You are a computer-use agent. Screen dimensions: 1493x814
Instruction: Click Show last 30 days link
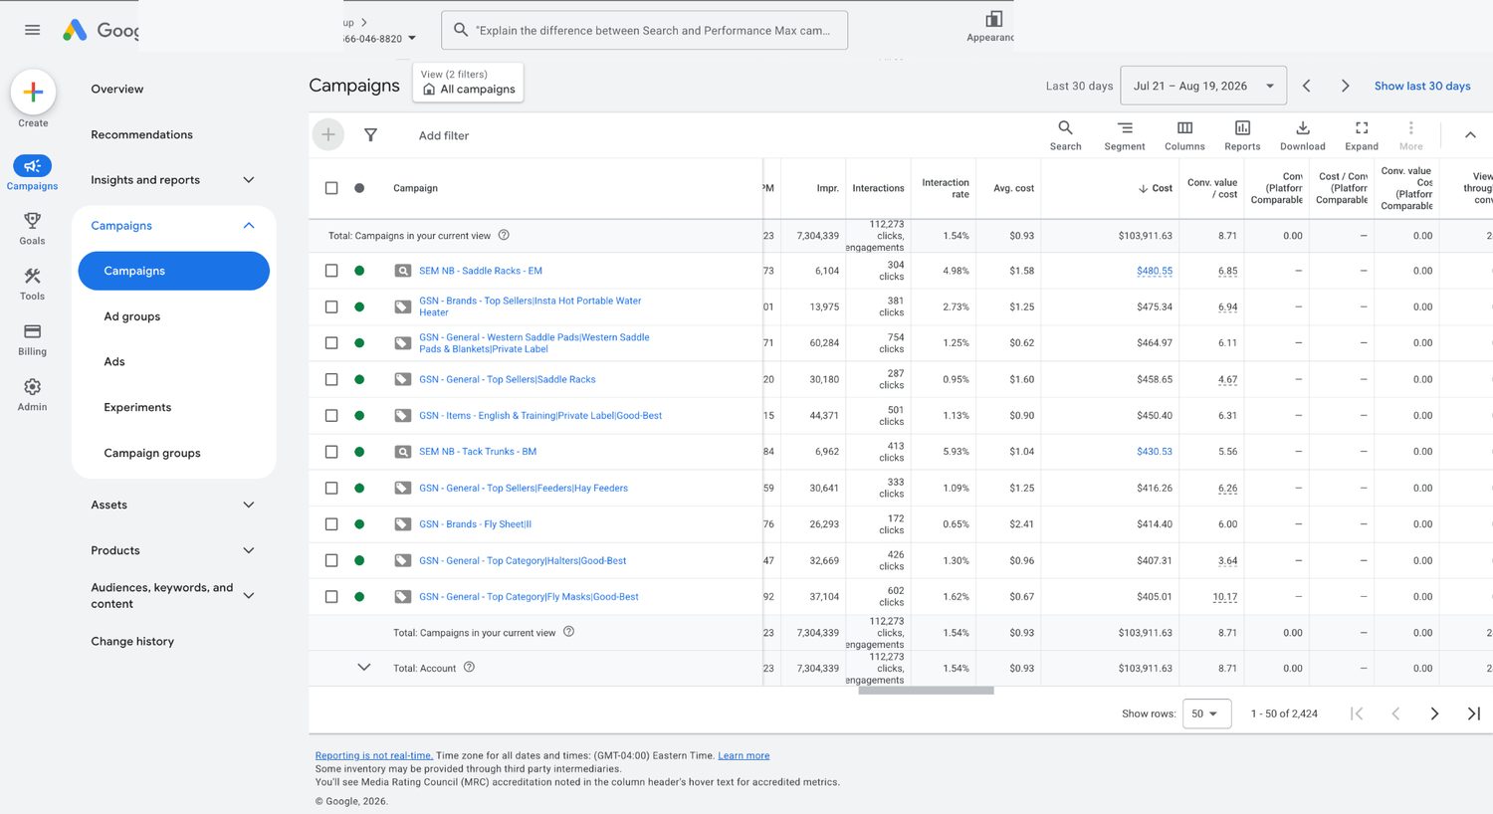click(x=1422, y=86)
